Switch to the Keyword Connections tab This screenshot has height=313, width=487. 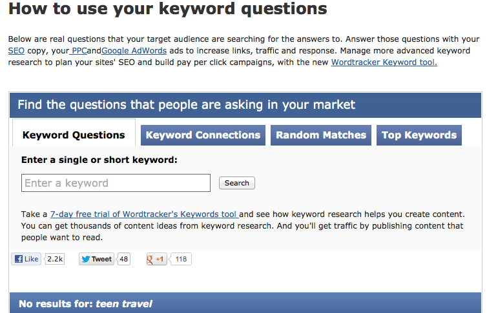tap(203, 135)
